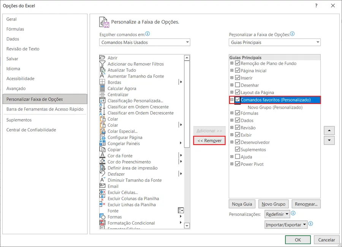Check the Ajuda tab checkbox
This screenshot has height=247, width=342.
coord(237,157)
